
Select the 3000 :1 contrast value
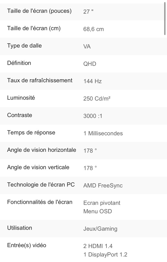(93, 116)
